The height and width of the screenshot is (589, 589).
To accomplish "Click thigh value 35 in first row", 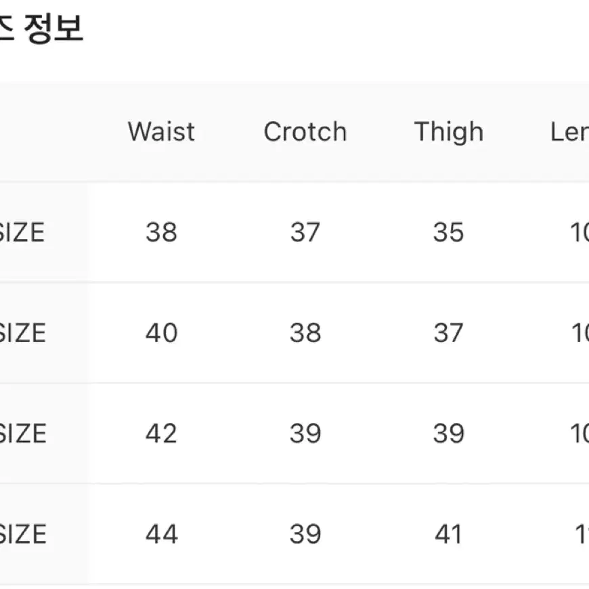I will [x=448, y=232].
